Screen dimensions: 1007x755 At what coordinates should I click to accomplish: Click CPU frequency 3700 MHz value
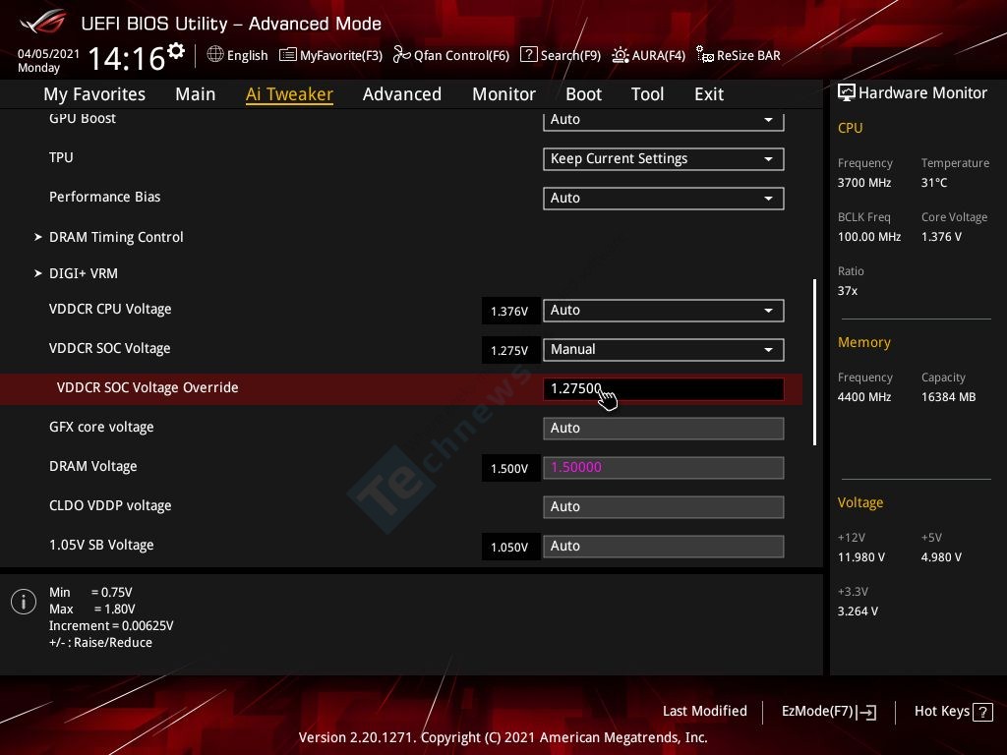point(863,183)
